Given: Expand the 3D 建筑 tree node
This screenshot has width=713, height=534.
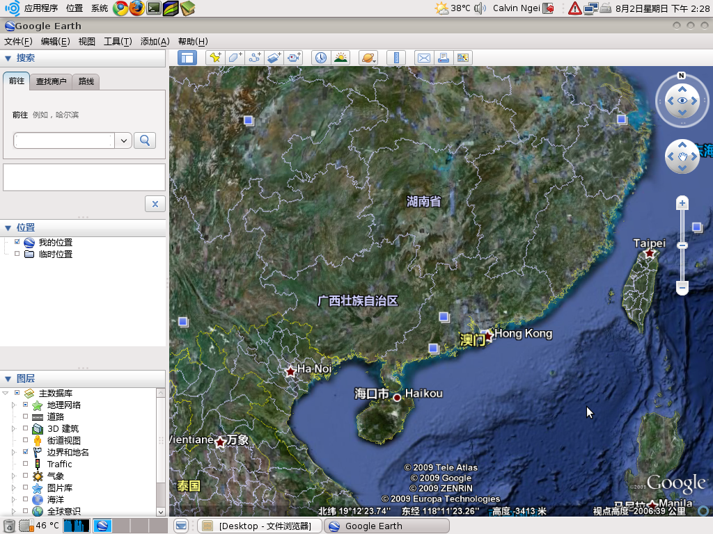Looking at the screenshot, I should (x=13, y=428).
